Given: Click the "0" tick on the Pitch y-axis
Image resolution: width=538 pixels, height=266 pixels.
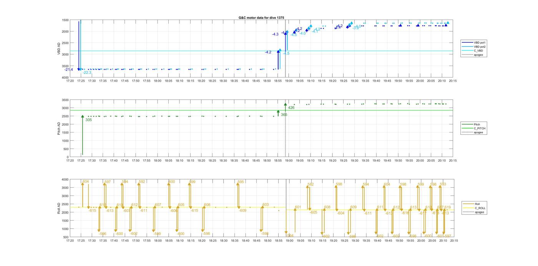Looking at the screenshot, I should pyautogui.click(x=68, y=157).
